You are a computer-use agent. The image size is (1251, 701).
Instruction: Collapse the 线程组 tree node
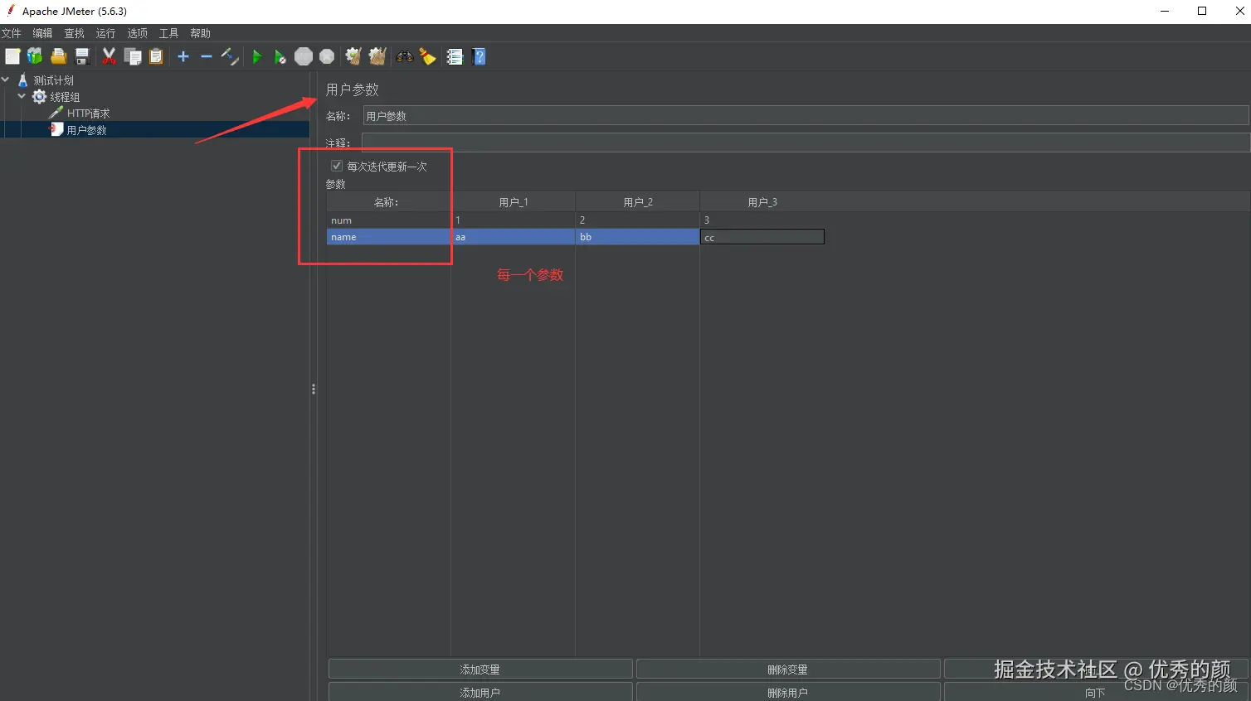(x=22, y=97)
